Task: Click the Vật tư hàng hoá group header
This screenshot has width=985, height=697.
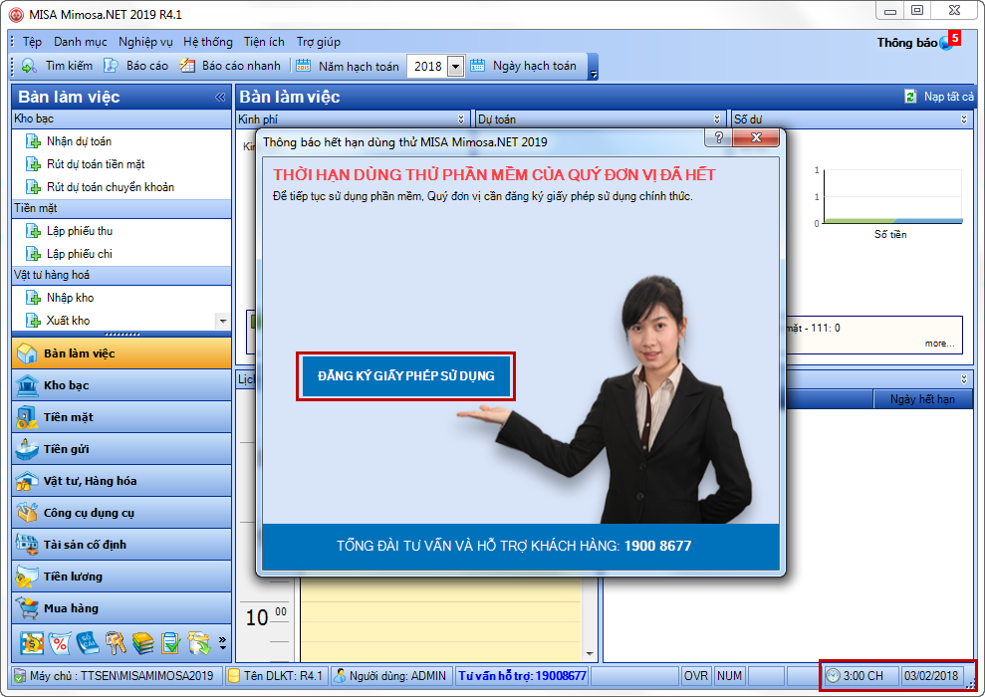Action: coord(122,275)
